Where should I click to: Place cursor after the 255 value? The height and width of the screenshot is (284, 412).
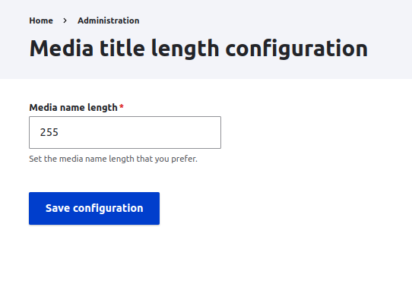click(59, 132)
